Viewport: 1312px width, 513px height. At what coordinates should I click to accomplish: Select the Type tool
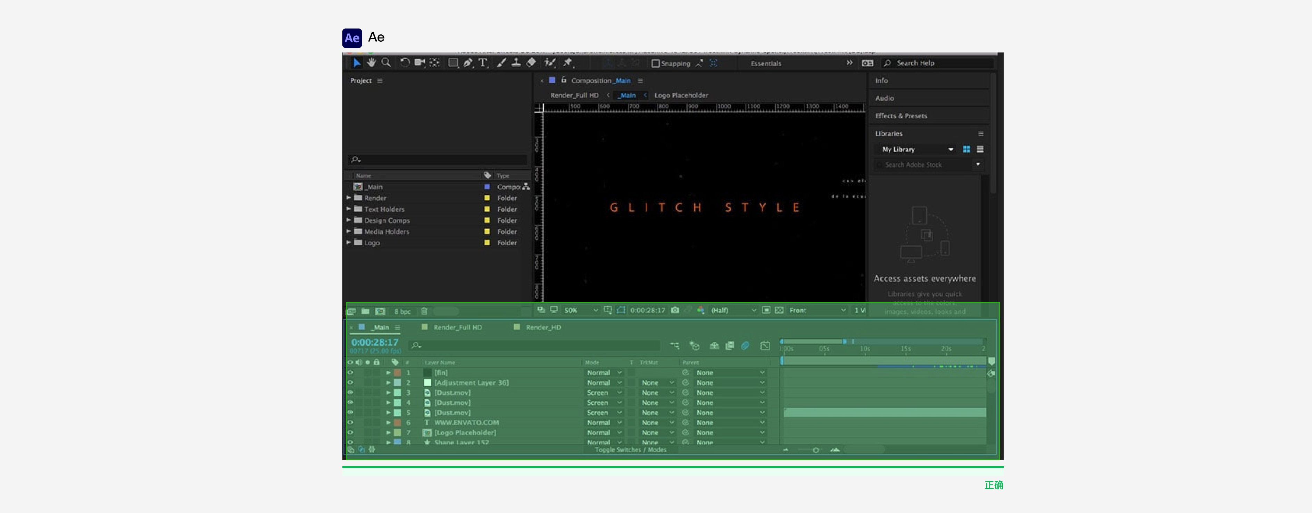point(482,62)
